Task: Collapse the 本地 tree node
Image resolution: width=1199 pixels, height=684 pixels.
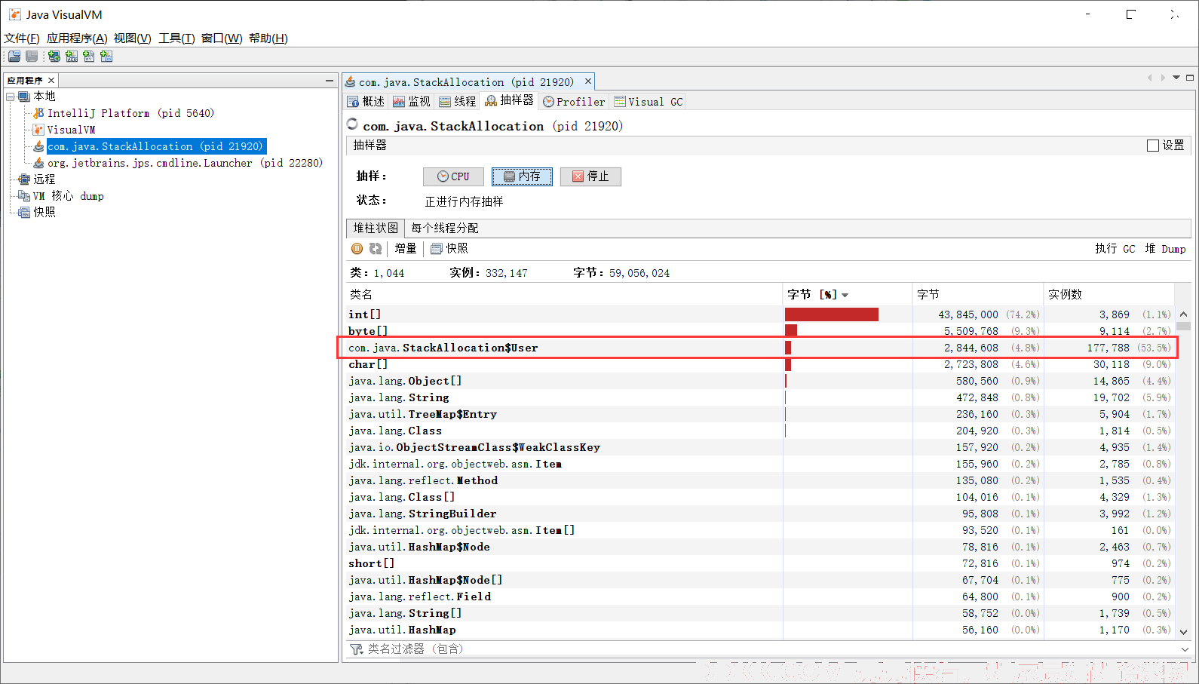Action: tap(11, 97)
